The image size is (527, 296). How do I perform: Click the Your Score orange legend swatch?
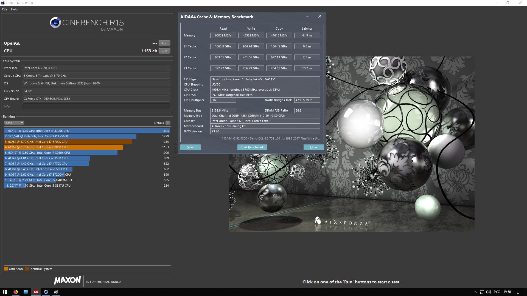point(6,269)
